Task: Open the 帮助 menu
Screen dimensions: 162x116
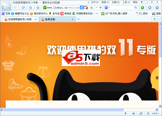Action: click(x=135, y=2)
